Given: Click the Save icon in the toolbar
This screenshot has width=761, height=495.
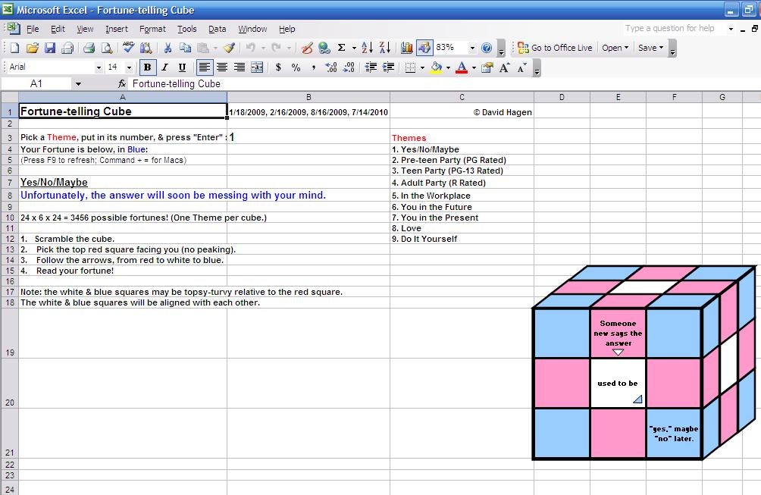Looking at the screenshot, I should (x=50, y=48).
